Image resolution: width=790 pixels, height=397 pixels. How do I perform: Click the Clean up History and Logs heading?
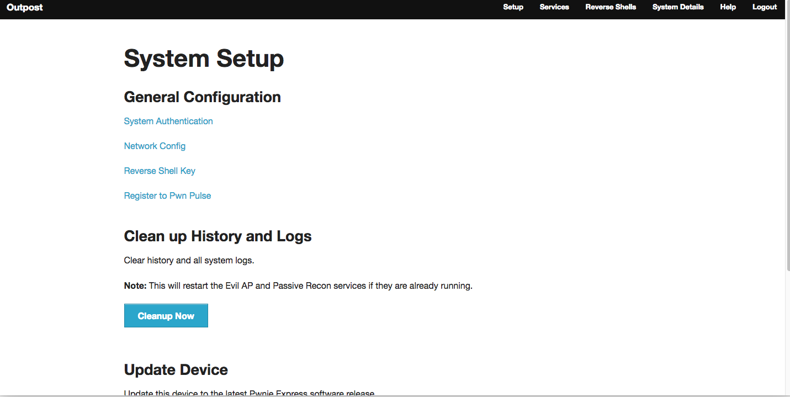pyautogui.click(x=218, y=236)
